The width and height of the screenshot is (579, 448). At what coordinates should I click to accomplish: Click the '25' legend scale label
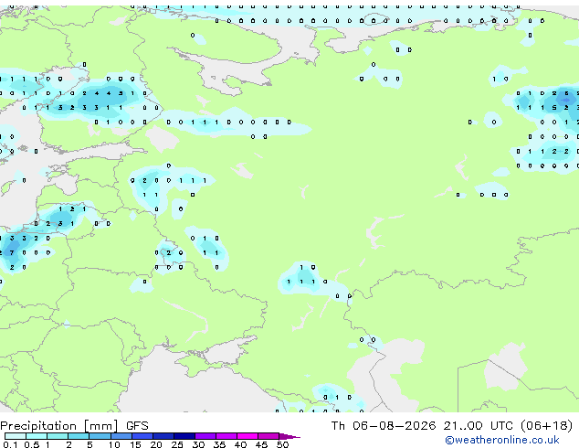click(177, 444)
